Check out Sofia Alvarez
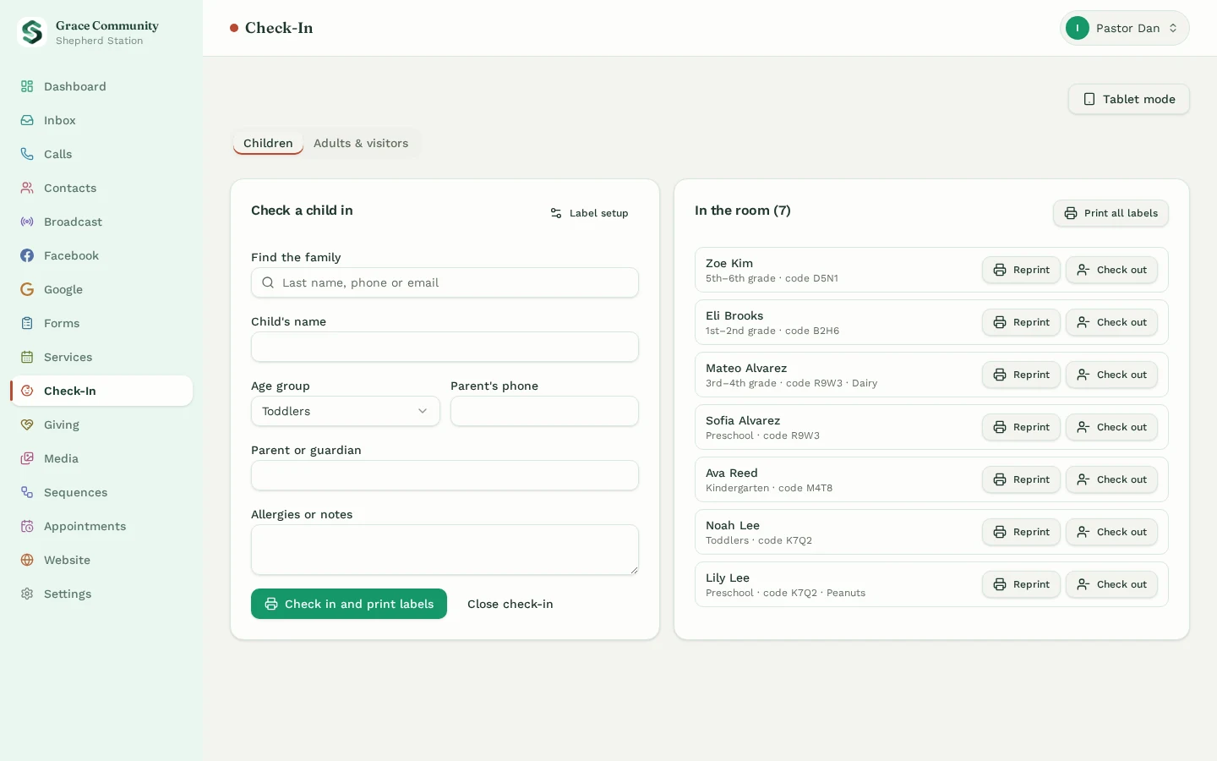Screen dimensions: 1217x761 coord(1111,427)
